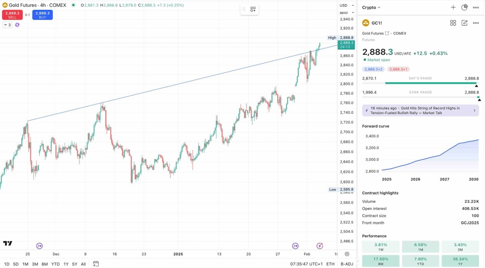Toggle B-ADJ back-adjustment setting

pos(347,264)
